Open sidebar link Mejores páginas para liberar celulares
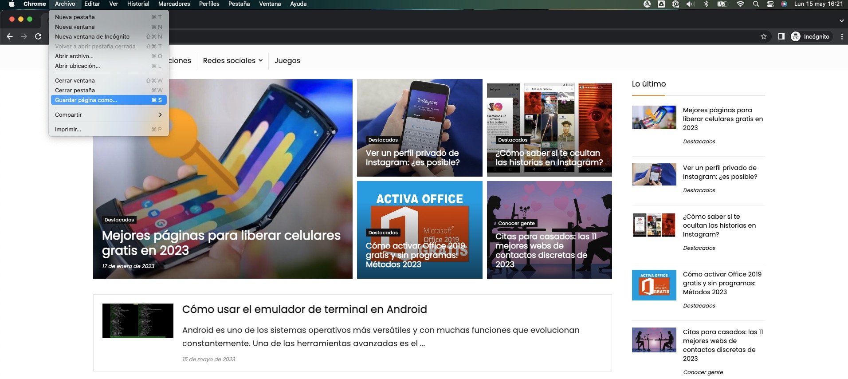This screenshot has width=848, height=379. (x=723, y=119)
